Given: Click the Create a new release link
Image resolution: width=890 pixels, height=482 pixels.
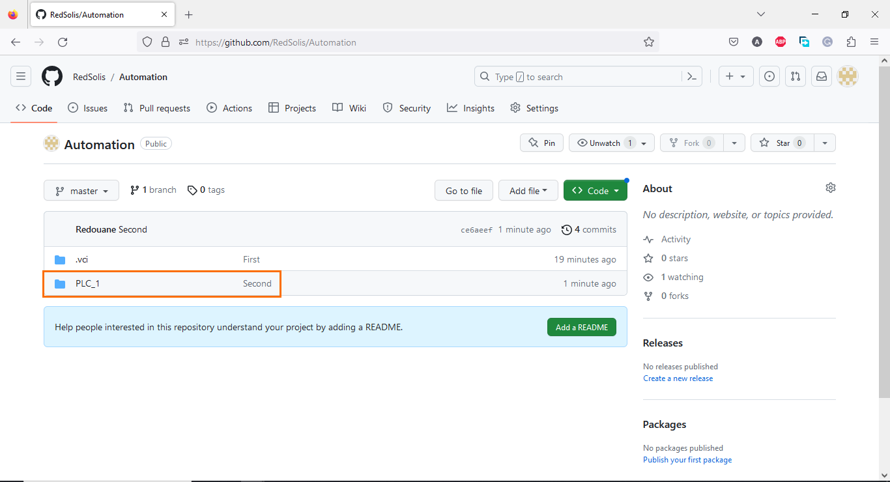Looking at the screenshot, I should (x=678, y=378).
